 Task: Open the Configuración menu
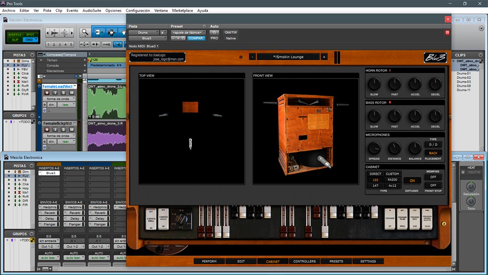coord(138,11)
